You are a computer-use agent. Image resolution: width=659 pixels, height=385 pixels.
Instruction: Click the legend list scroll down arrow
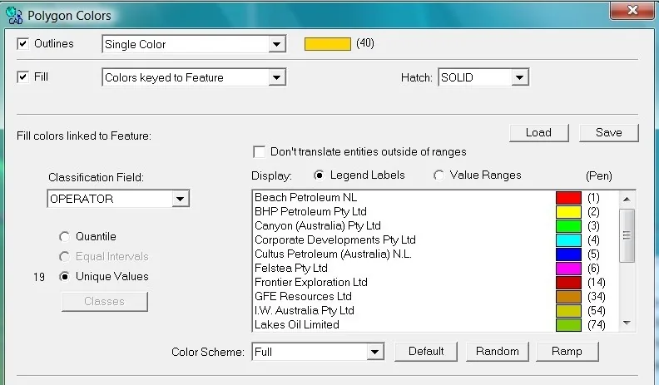pyautogui.click(x=627, y=323)
